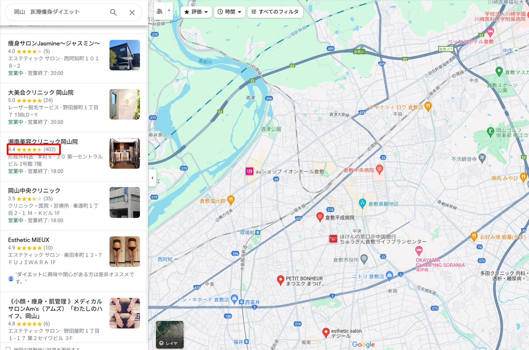The height and width of the screenshot is (350, 529).
Task: View the メディカルサロンAm's photo
Action: (125, 313)
